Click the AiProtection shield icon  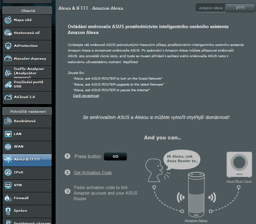pos(8,46)
